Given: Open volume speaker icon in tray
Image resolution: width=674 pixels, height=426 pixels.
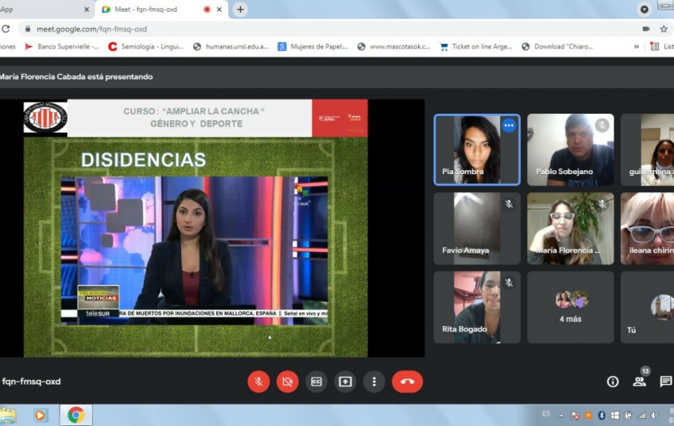Looking at the screenshot, I should tap(655, 415).
